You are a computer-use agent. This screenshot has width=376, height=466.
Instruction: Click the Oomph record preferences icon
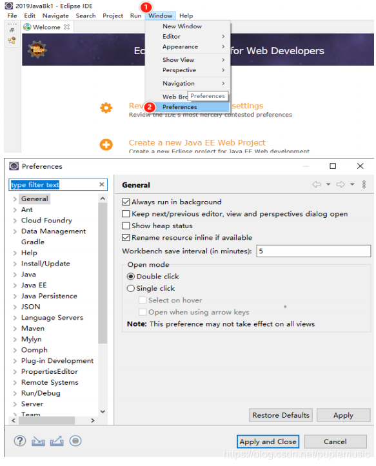click(x=75, y=441)
